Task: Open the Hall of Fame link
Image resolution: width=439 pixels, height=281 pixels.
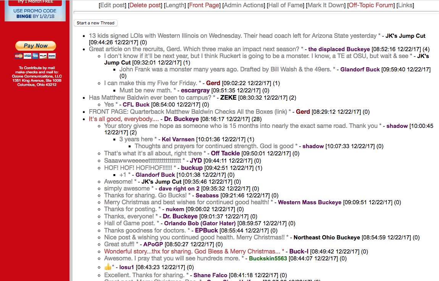Action: 286,5
